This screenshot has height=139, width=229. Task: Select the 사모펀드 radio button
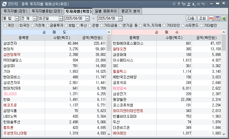click(x=183, y=26)
